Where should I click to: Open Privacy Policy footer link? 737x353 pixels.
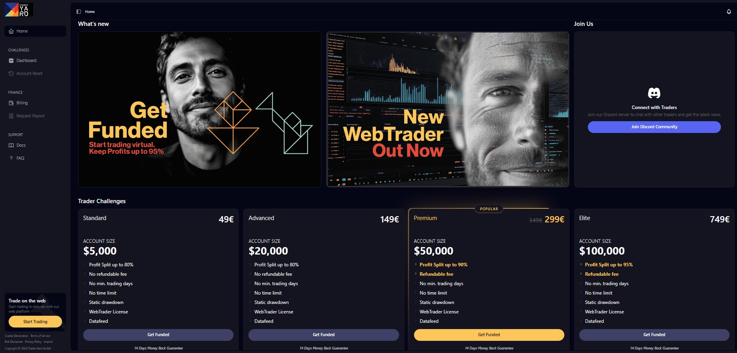coord(33,342)
